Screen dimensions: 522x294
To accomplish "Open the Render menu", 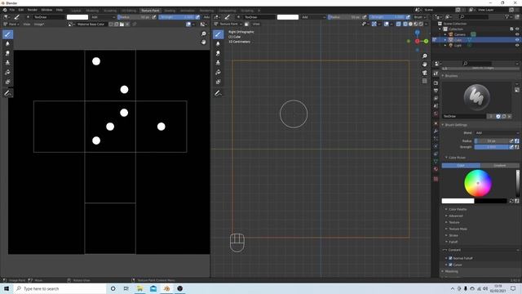I will click(33, 10).
